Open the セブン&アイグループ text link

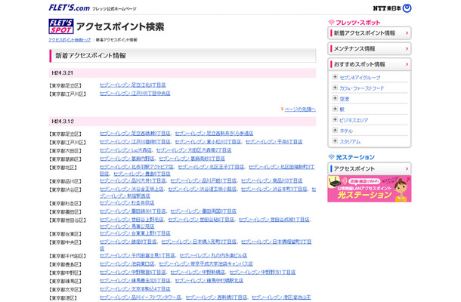(360, 78)
